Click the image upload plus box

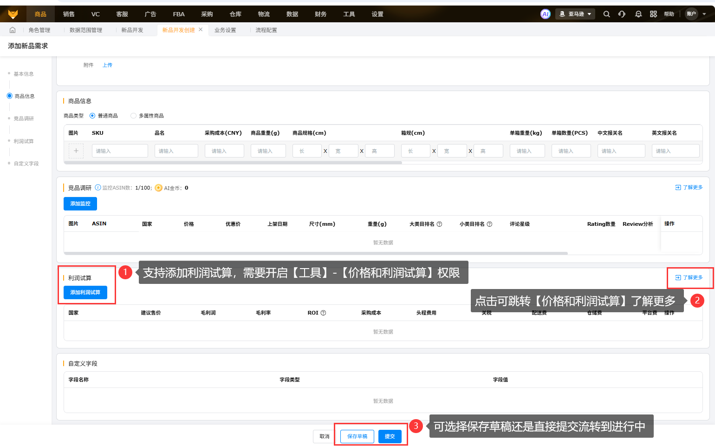pyautogui.click(x=76, y=151)
